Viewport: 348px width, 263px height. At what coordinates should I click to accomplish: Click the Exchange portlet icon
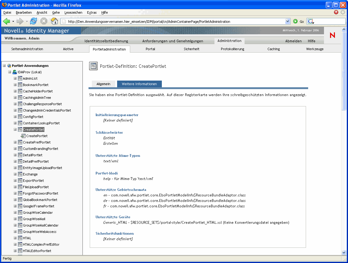coord(20,174)
